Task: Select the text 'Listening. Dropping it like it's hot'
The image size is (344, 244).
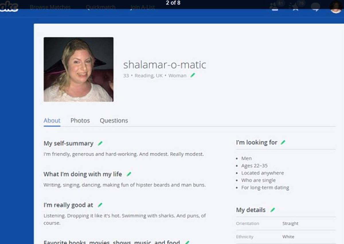Action: 82,216
